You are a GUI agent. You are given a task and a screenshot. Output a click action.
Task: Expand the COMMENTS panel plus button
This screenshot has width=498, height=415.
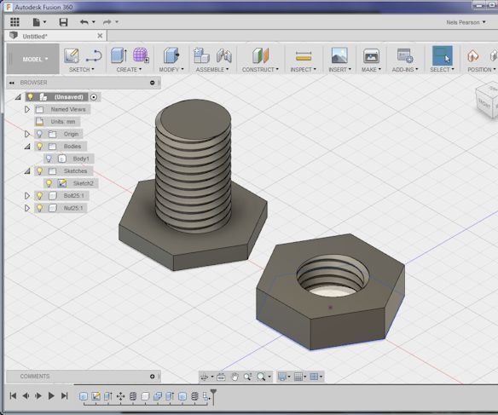coord(152,377)
